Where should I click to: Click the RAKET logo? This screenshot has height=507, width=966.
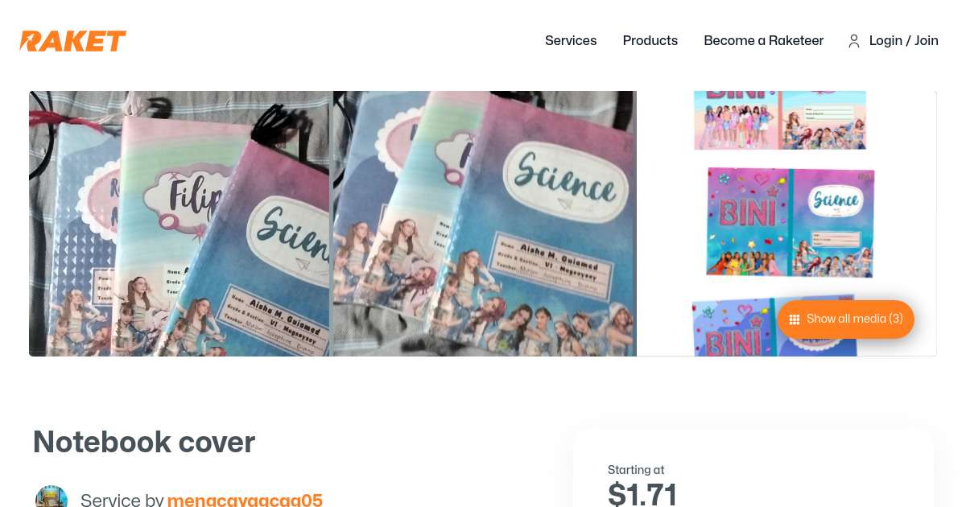pyautogui.click(x=73, y=41)
